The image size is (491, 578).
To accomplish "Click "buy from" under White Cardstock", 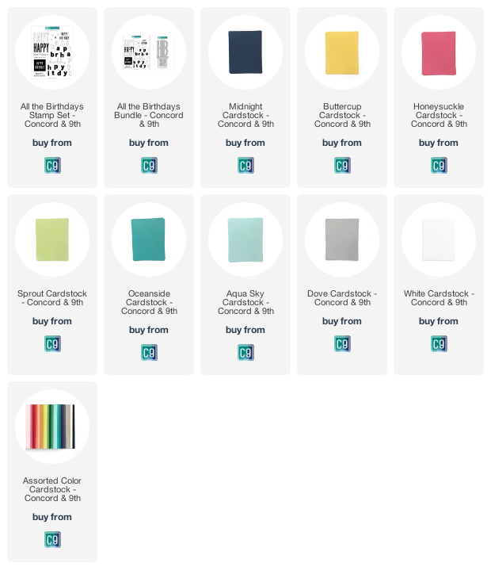I will (x=439, y=321).
